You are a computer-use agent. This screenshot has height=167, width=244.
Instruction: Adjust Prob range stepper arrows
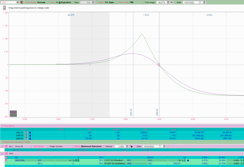click(168, 2)
